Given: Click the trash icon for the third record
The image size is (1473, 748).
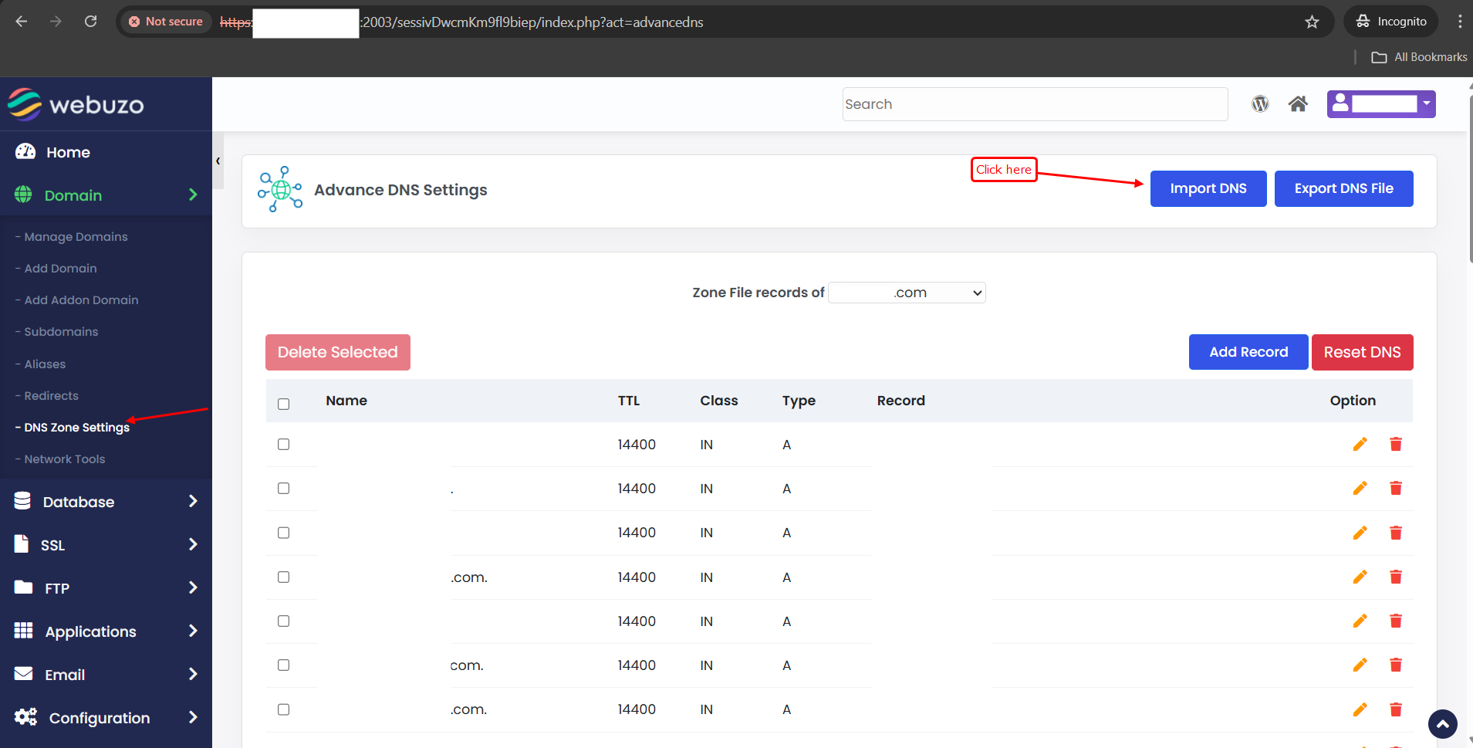Looking at the screenshot, I should (1396, 533).
